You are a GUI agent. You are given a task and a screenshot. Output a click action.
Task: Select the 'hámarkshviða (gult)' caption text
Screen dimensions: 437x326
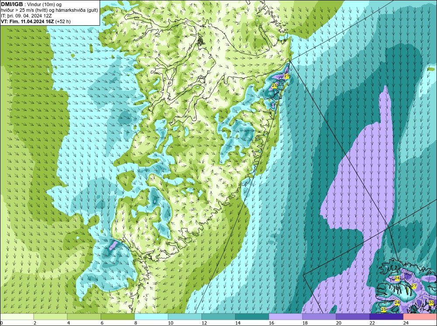(x=76, y=10)
